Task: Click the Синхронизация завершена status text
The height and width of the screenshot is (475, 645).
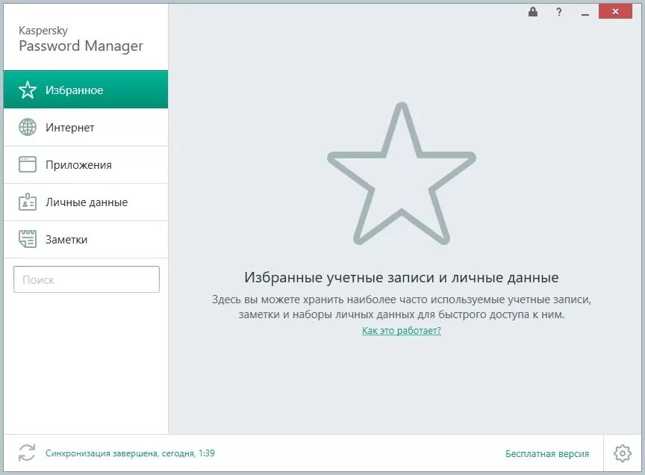Action: pos(130,453)
